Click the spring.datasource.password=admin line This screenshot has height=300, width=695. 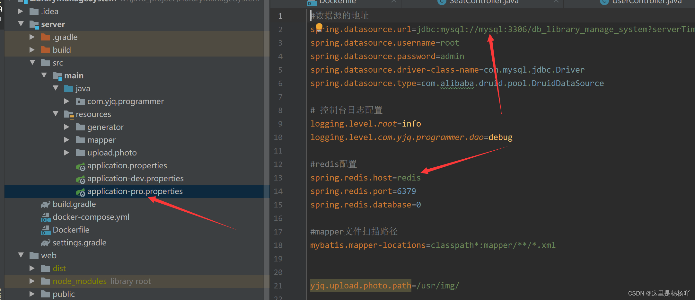coord(387,56)
